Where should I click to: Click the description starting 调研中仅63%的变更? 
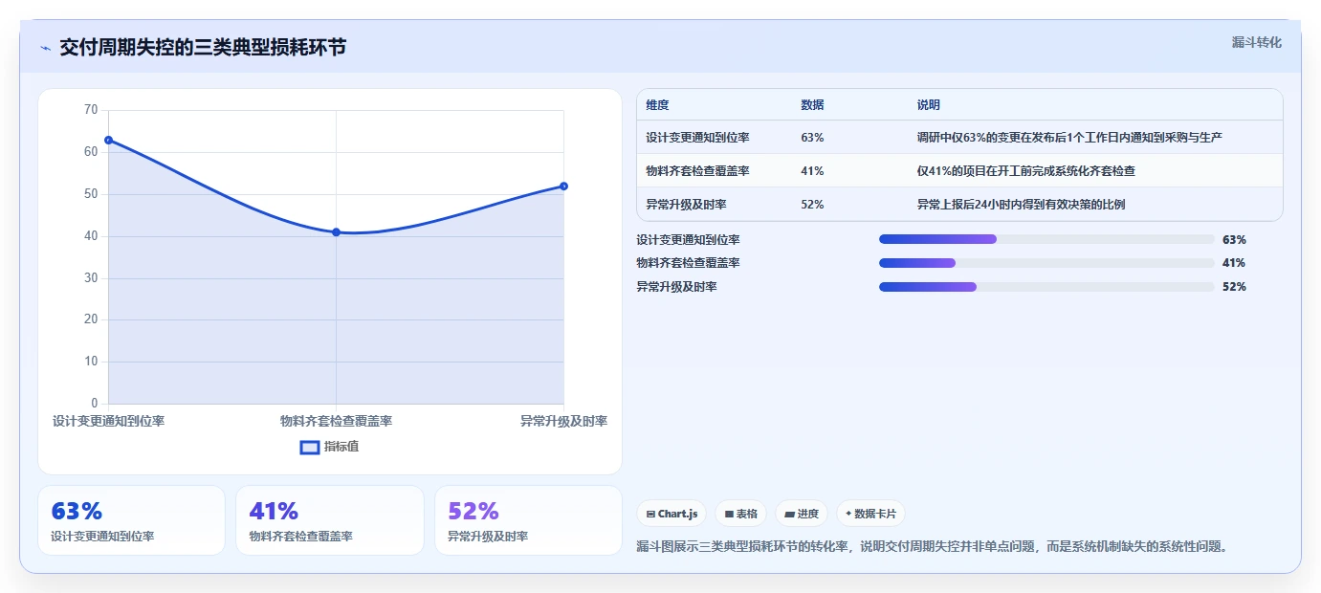[x=1069, y=138]
